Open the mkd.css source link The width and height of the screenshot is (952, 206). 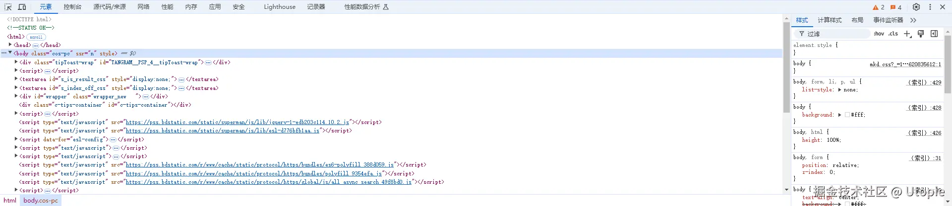click(x=905, y=64)
